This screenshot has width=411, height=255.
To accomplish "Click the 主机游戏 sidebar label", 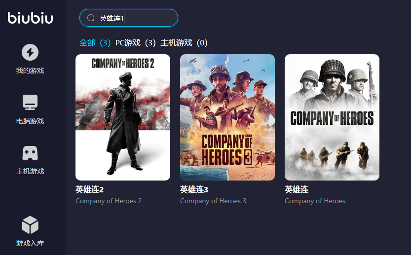I will (x=30, y=171).
